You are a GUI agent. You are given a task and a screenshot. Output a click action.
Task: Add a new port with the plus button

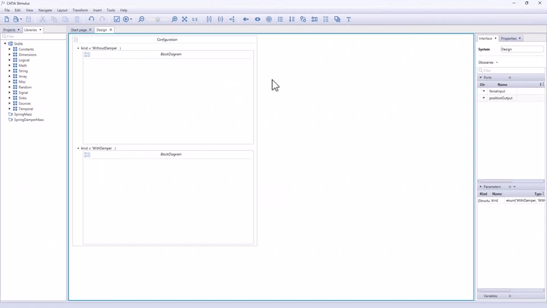pyautogui.click(x=509, y=78)
